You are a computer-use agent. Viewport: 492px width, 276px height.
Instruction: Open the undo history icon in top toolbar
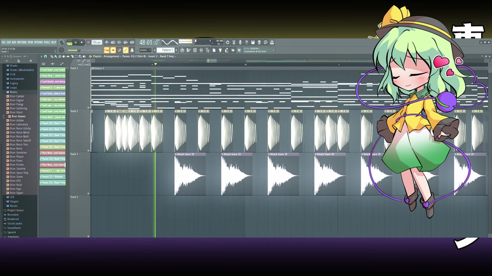[x=228, y=42]
